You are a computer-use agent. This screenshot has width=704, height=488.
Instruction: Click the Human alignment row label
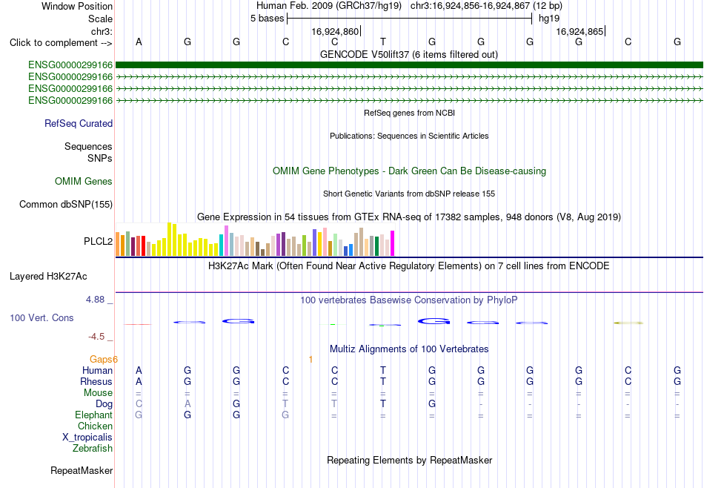coord(97,370)
